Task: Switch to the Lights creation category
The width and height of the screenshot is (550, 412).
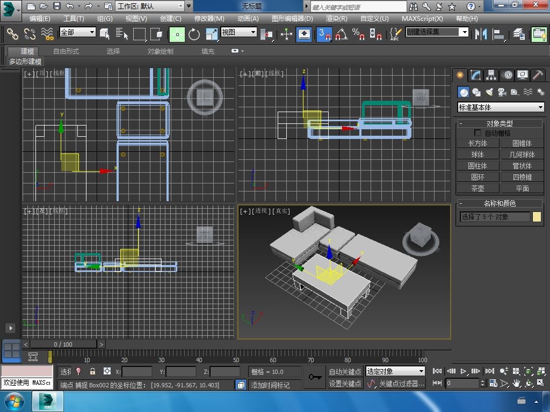Action: coord(489,92)
